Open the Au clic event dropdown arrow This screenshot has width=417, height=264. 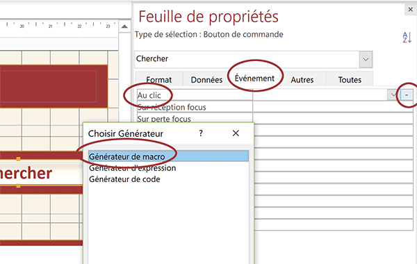coord(393,94)
